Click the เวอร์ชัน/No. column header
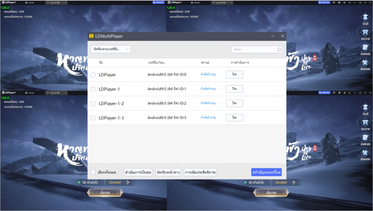 pos(156,63)
